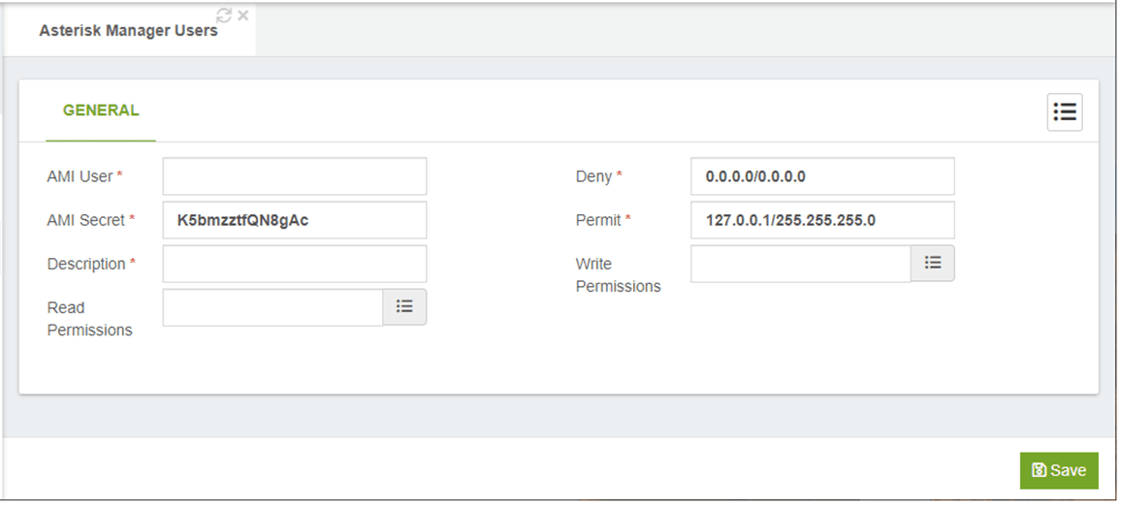Image resolution: width=1121 pixels, height=505 pixels.
Task: Edit the Permit field value 127.0.0.1/255.255.255.0
Action: (x=822, y=220)
